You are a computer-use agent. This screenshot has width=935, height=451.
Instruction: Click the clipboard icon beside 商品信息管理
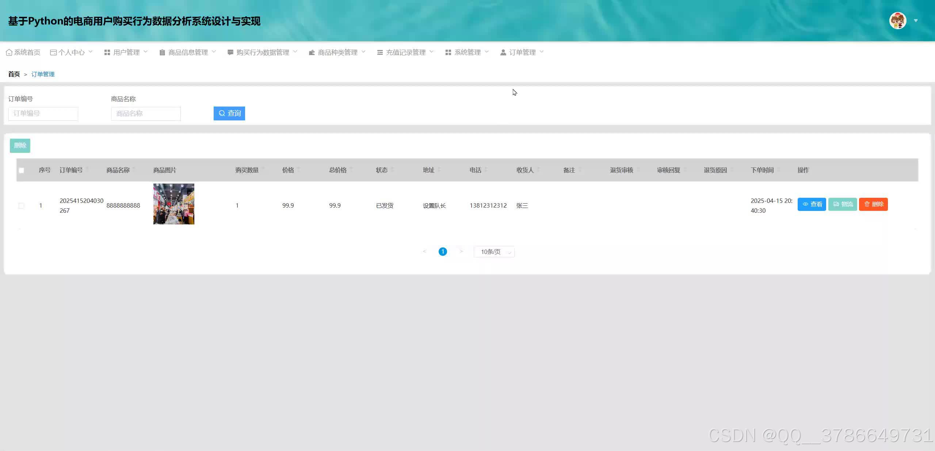[x=162, y=53]
